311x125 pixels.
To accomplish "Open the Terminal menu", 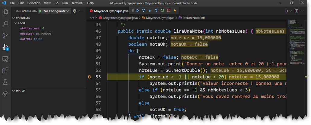I will (x=78, y=3).
